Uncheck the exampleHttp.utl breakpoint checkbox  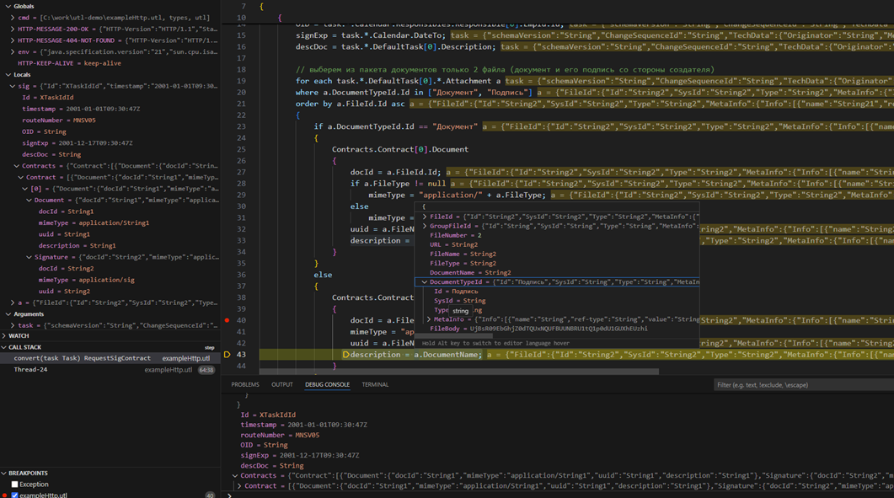15,495
